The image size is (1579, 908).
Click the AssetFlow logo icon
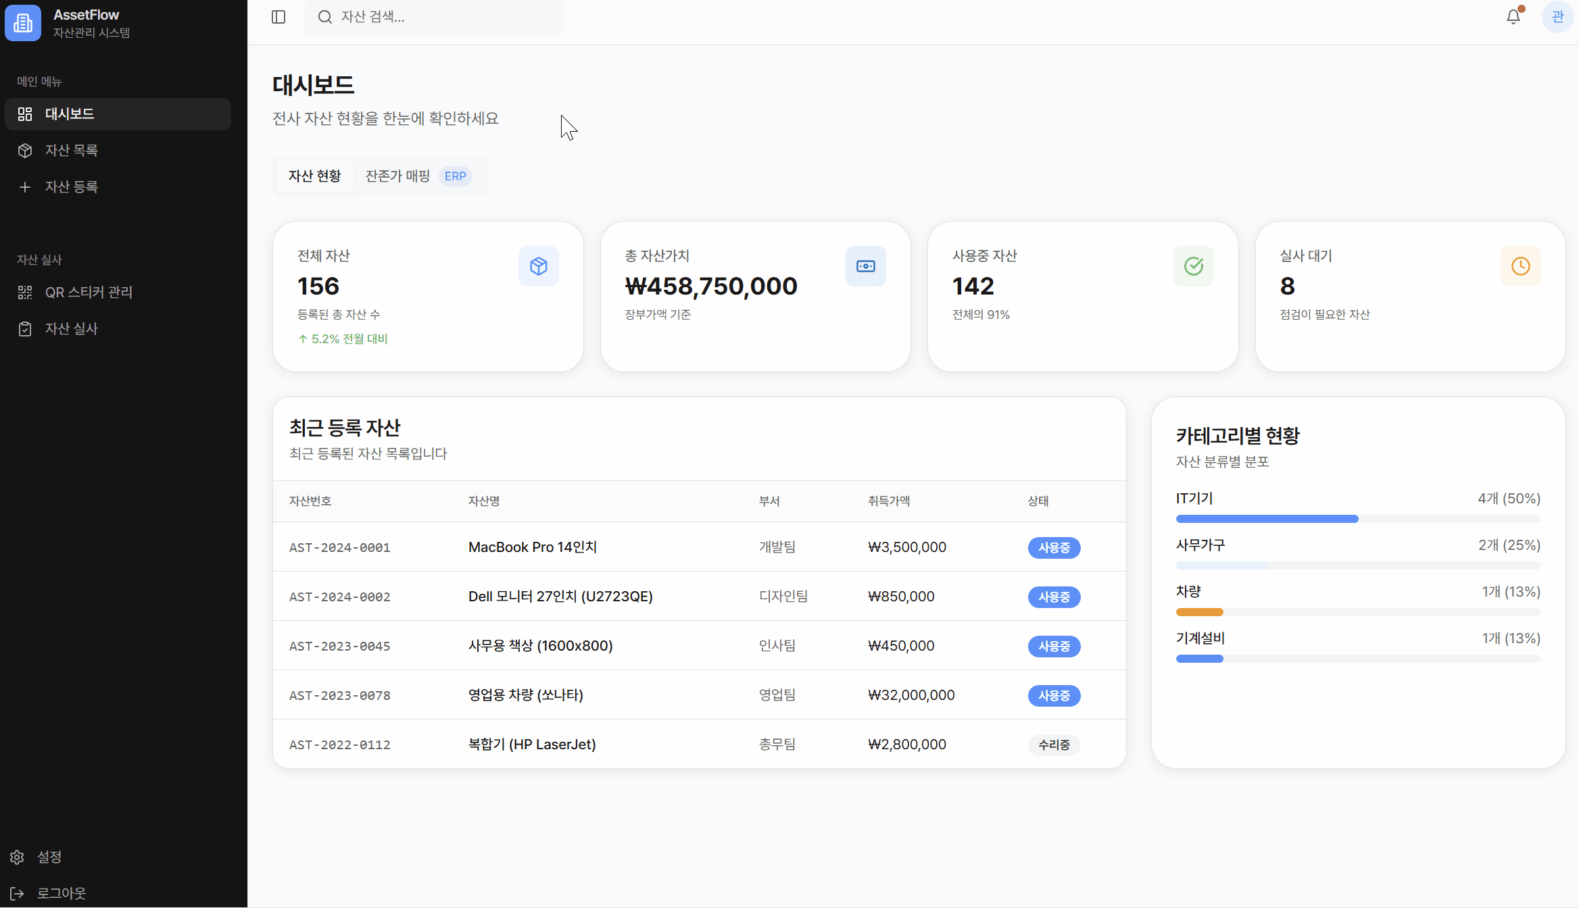[x=23, y=22]
